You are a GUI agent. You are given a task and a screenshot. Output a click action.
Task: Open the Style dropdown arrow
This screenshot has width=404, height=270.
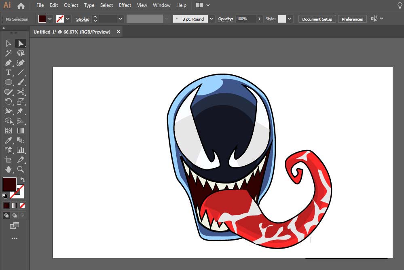pyautogui.click(x=290, y=19)
